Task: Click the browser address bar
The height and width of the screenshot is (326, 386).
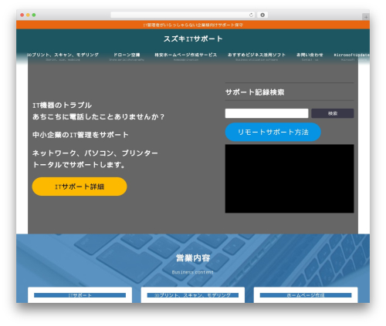Action: [x=182, y=15]
